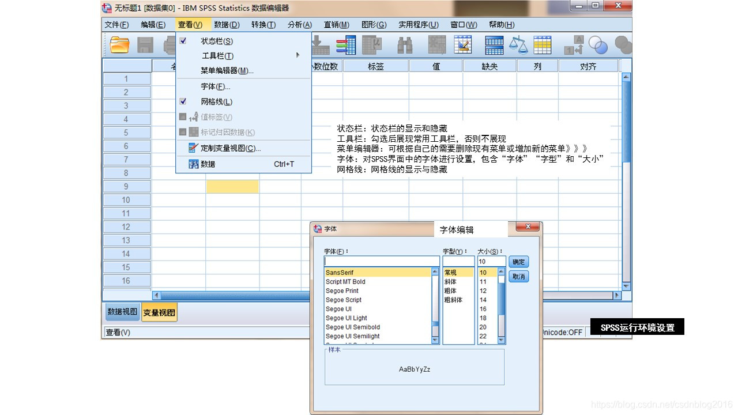Open the 文件(F) menu
Viewport: 738px width, 415px height.
coord(116,25)
